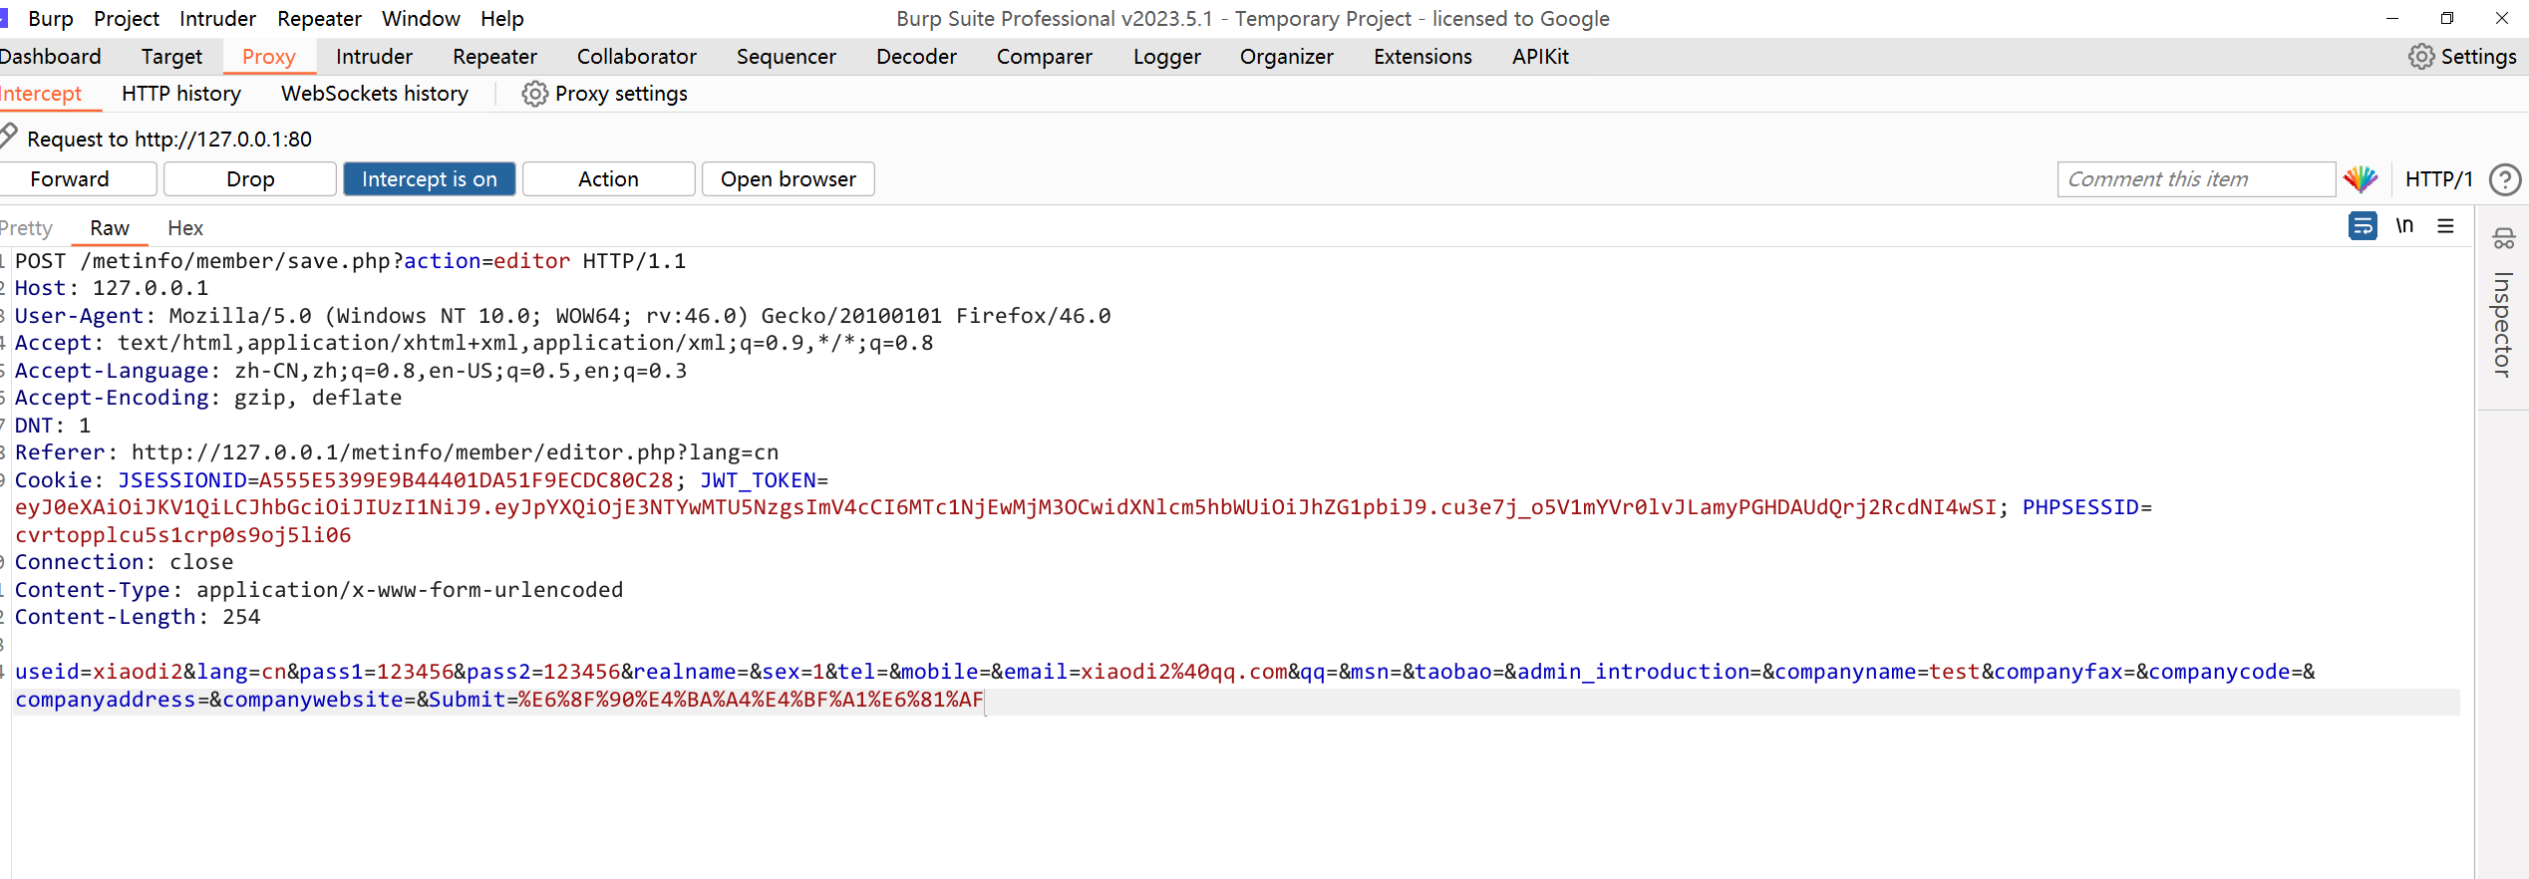Drop the intercepted request
This screenshot has height=879, width=2529.
pyautogui.click(x=250, y=179)
